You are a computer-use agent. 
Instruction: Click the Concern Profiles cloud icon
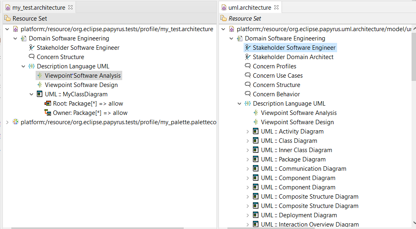[248, 66]
